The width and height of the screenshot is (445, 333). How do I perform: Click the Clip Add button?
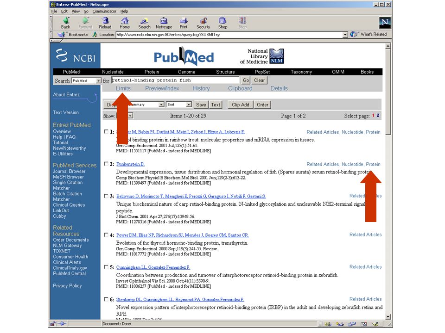pyautogui.click(x=241, y=105)
